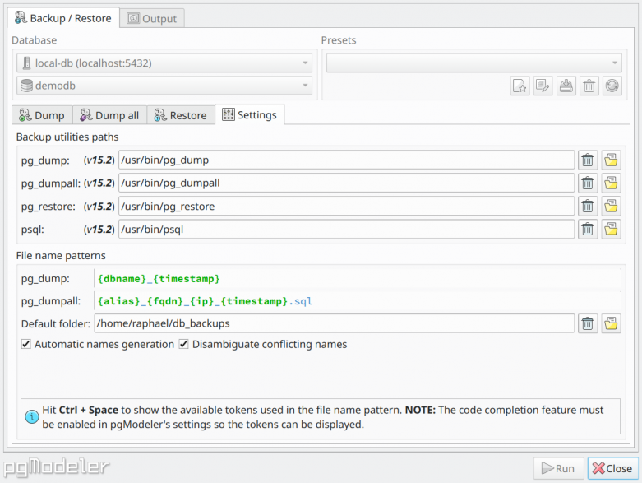The width and height of the screenshot is (642, 483).
Task: Click the reset presets icon
Action: (612, 86)
